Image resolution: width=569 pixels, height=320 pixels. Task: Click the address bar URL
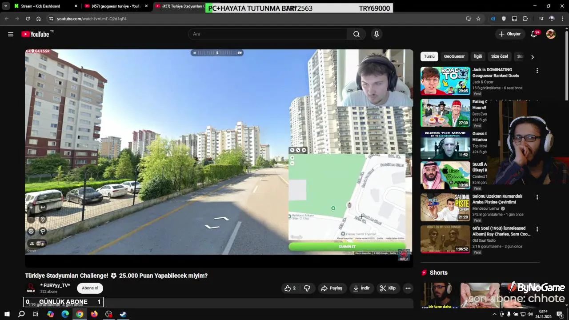point(92,19)
